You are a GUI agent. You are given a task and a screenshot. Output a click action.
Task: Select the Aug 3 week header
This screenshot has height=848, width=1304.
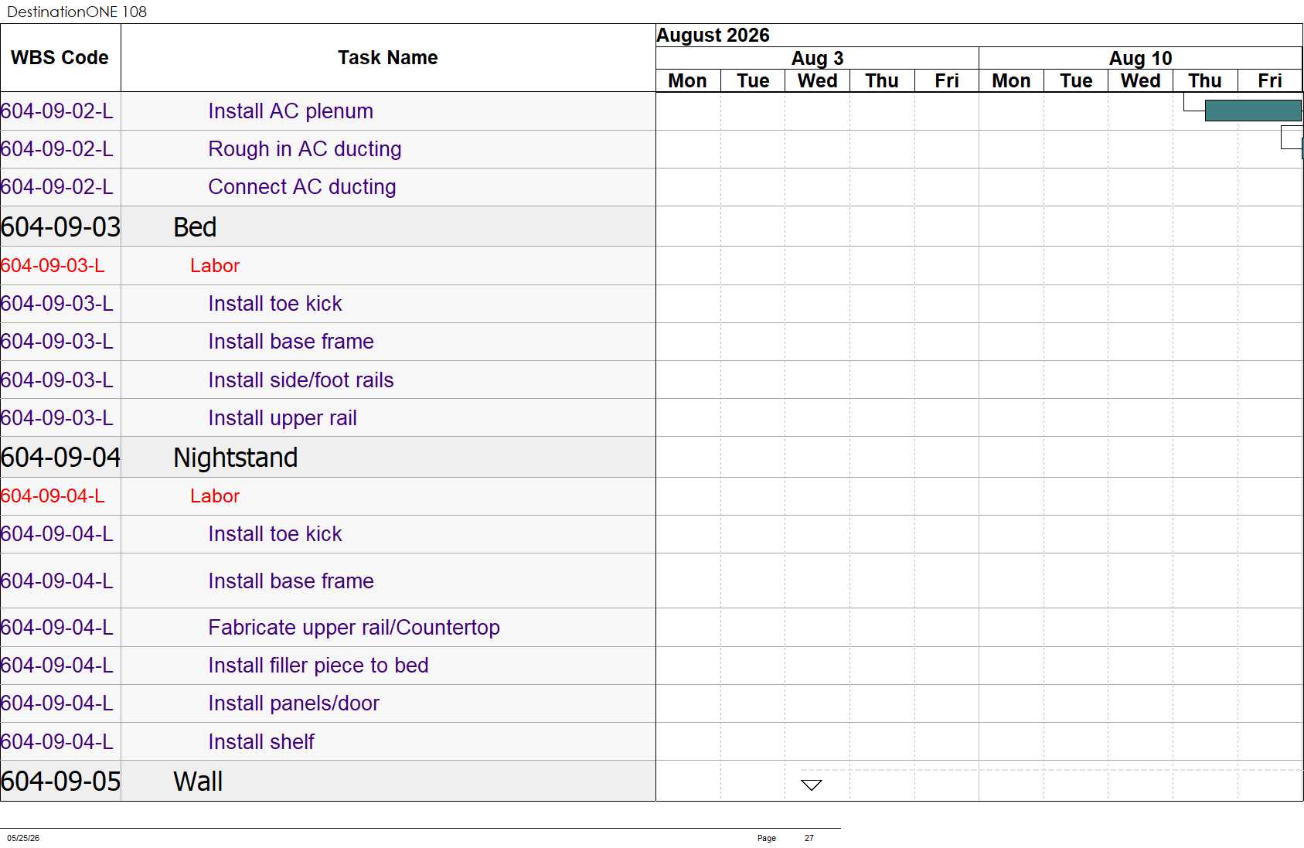pos(817,58)
